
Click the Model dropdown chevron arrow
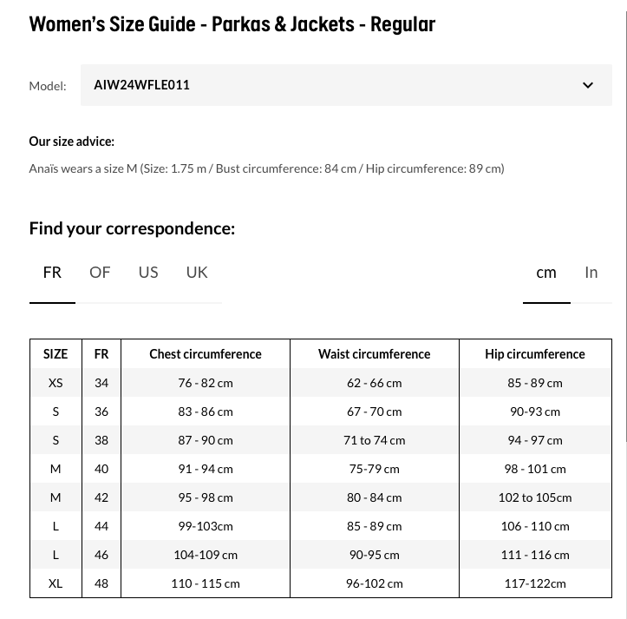coord(587,85)
